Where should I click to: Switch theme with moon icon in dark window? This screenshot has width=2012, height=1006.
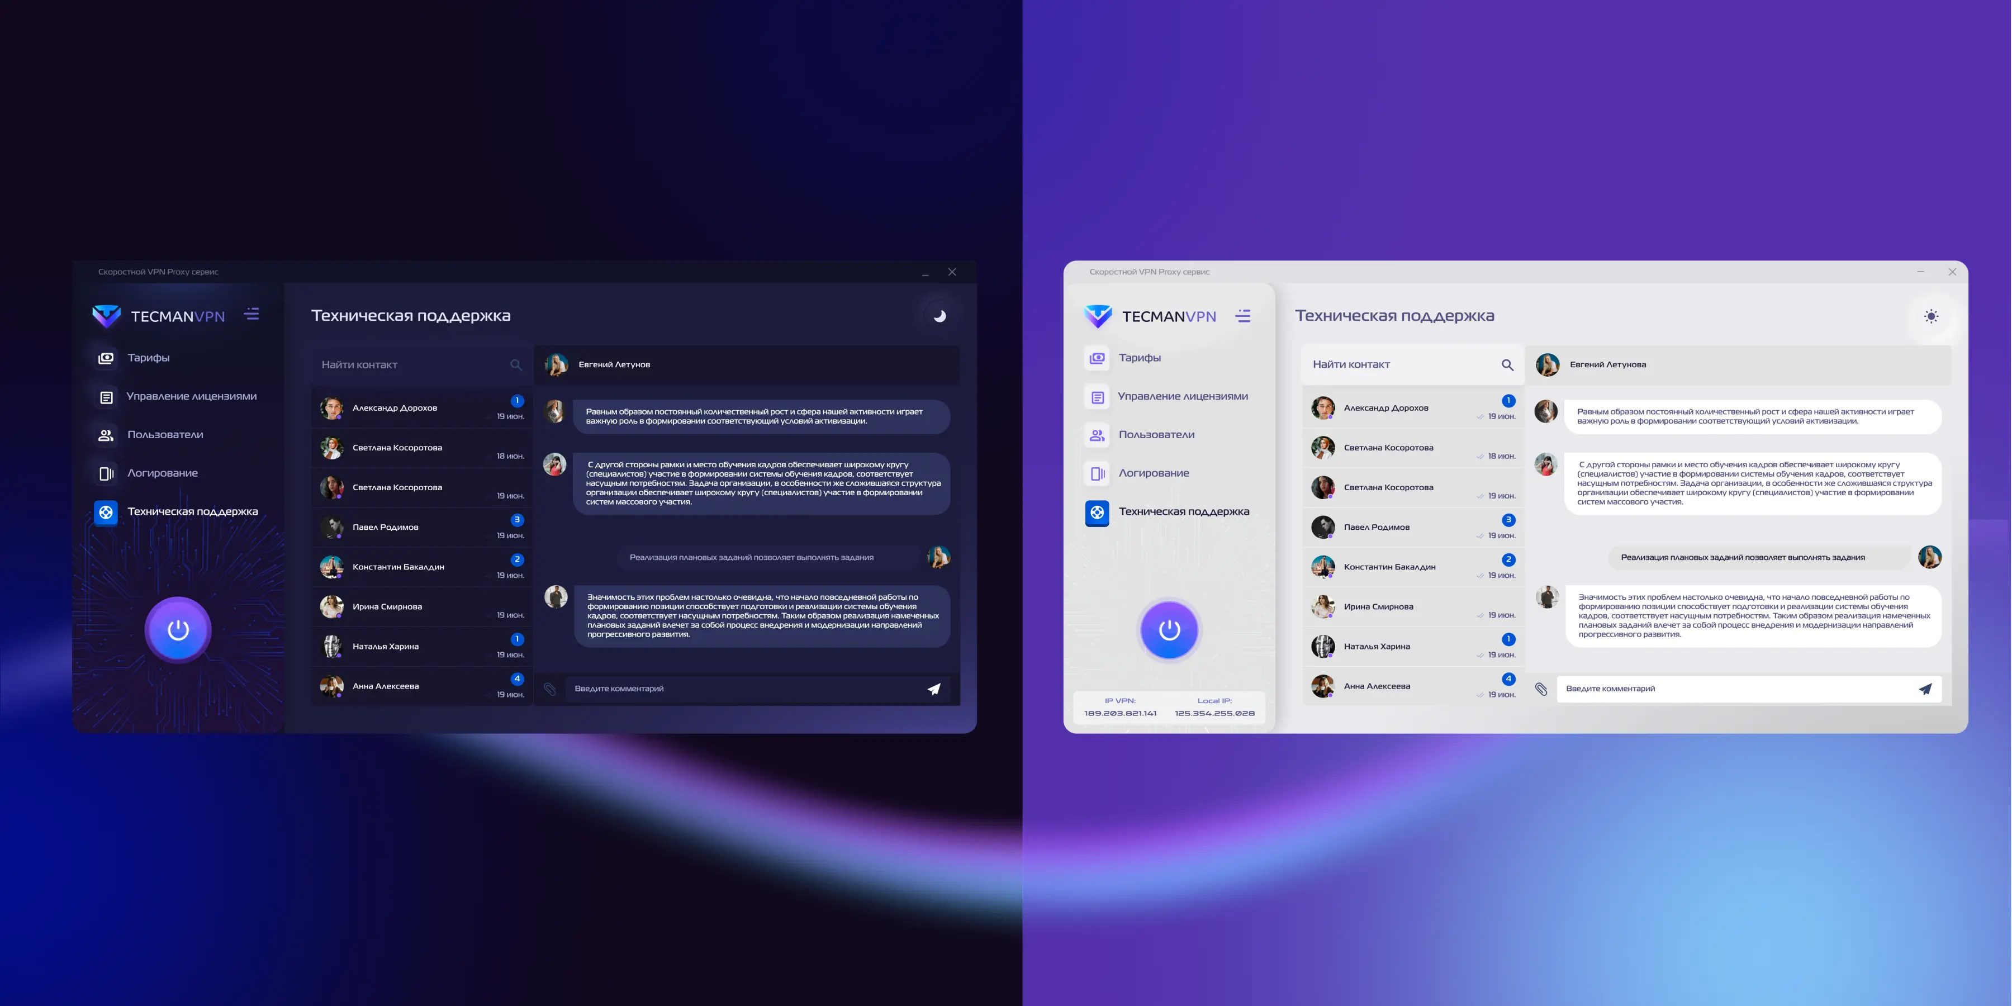939,316
